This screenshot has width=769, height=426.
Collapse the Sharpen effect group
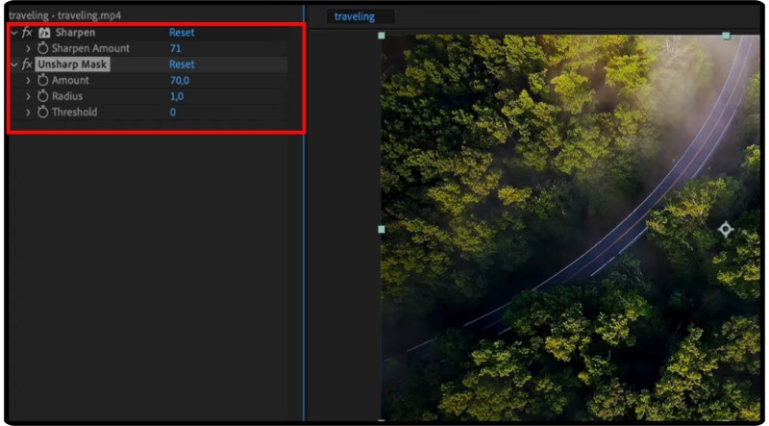pyautogui.click(x=13, y=33)
